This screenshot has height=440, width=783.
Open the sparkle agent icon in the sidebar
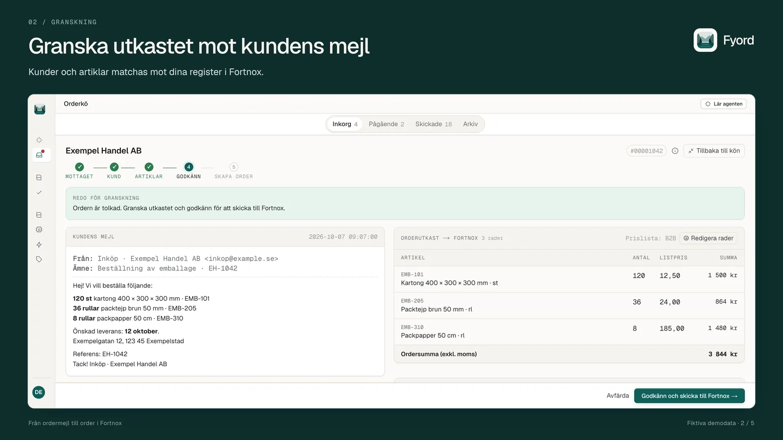tap(39, 140)
